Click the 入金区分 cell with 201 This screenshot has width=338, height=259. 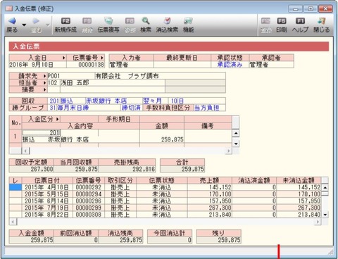click(42, 133)
